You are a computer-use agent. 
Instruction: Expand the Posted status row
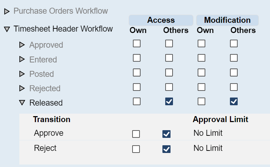pos(22,74)
